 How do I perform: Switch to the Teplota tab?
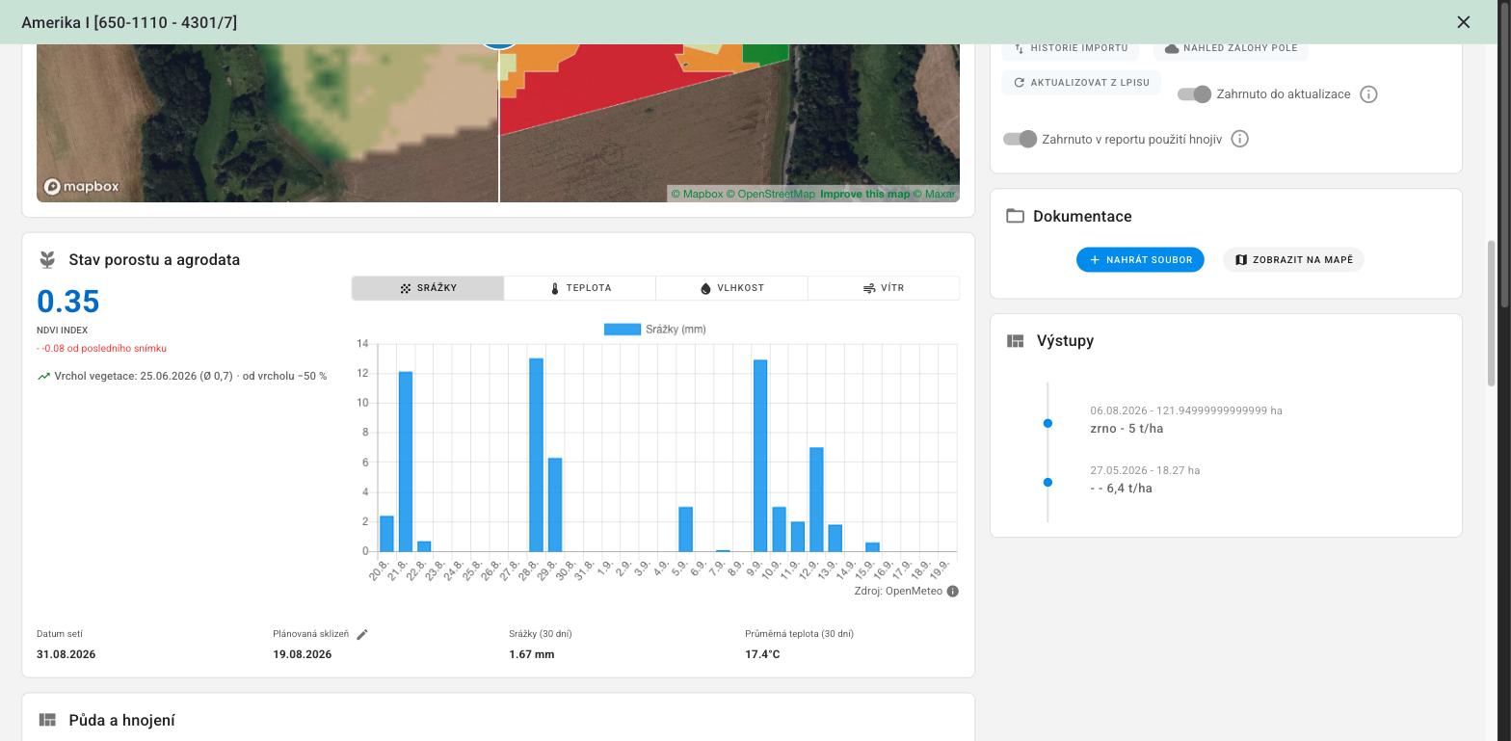point(580,288)
